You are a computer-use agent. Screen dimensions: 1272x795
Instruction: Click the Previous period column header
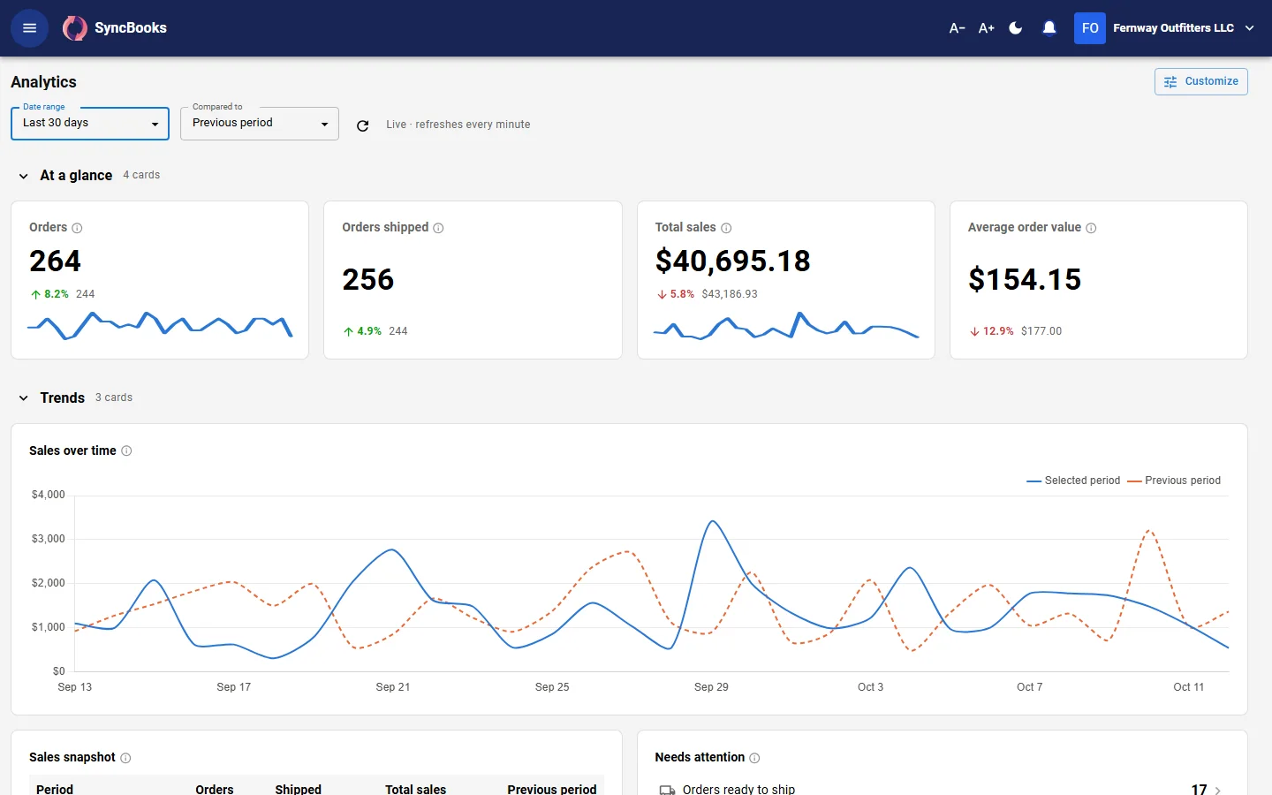(x=552, y=789)
